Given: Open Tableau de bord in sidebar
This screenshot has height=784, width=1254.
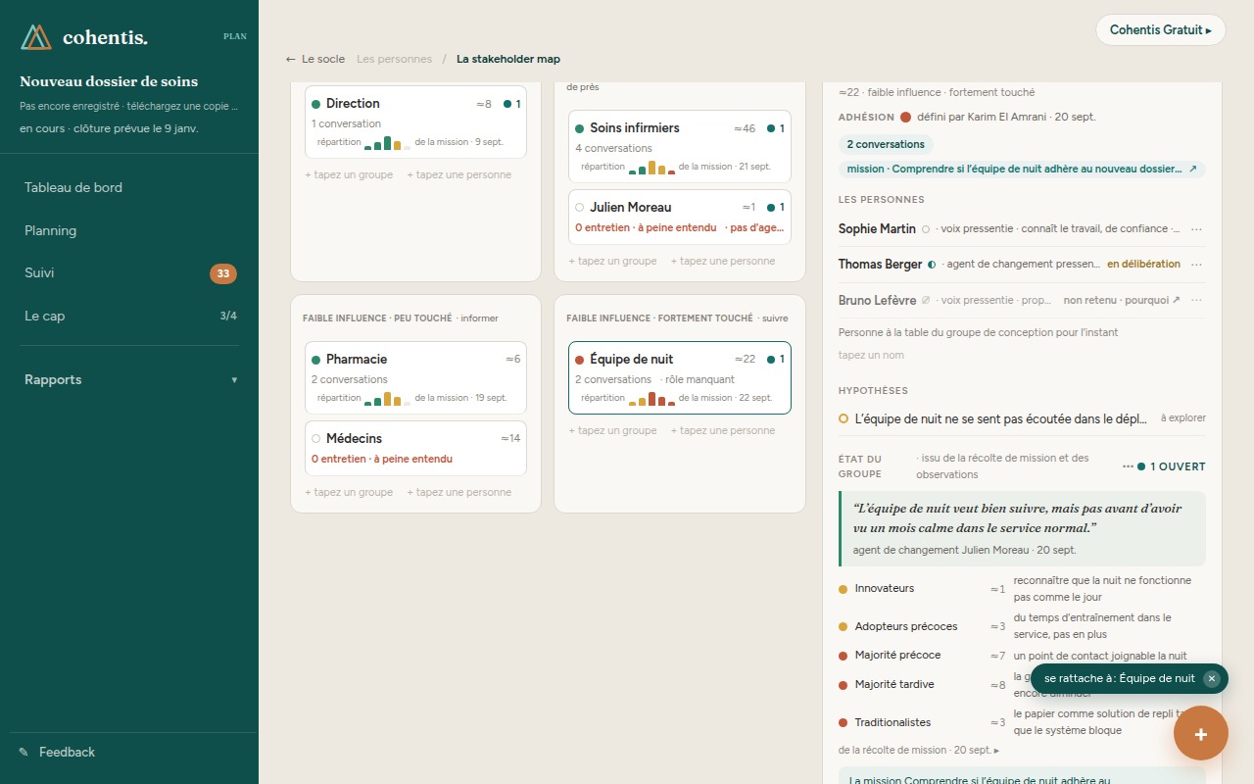Looking at the screenshot, I should [129, 188].
